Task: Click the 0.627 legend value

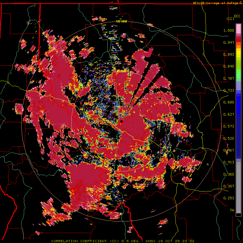Action: [229, 114]
